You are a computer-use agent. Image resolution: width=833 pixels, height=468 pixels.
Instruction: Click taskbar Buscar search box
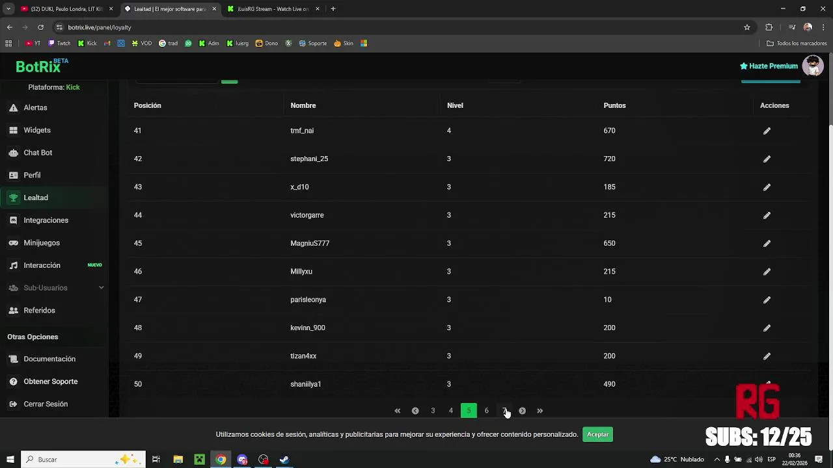click(83, 460)
